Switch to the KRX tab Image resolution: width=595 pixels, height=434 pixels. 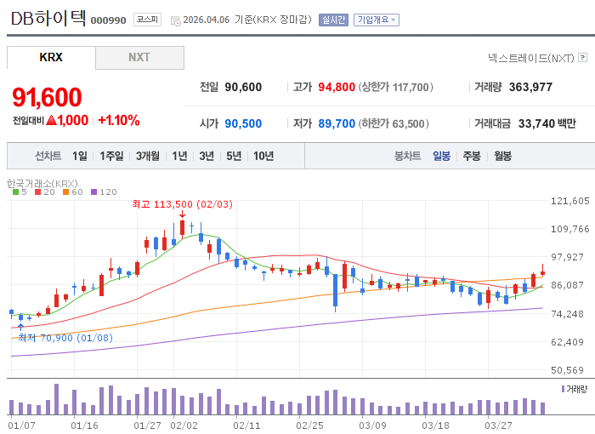[51, 57]
